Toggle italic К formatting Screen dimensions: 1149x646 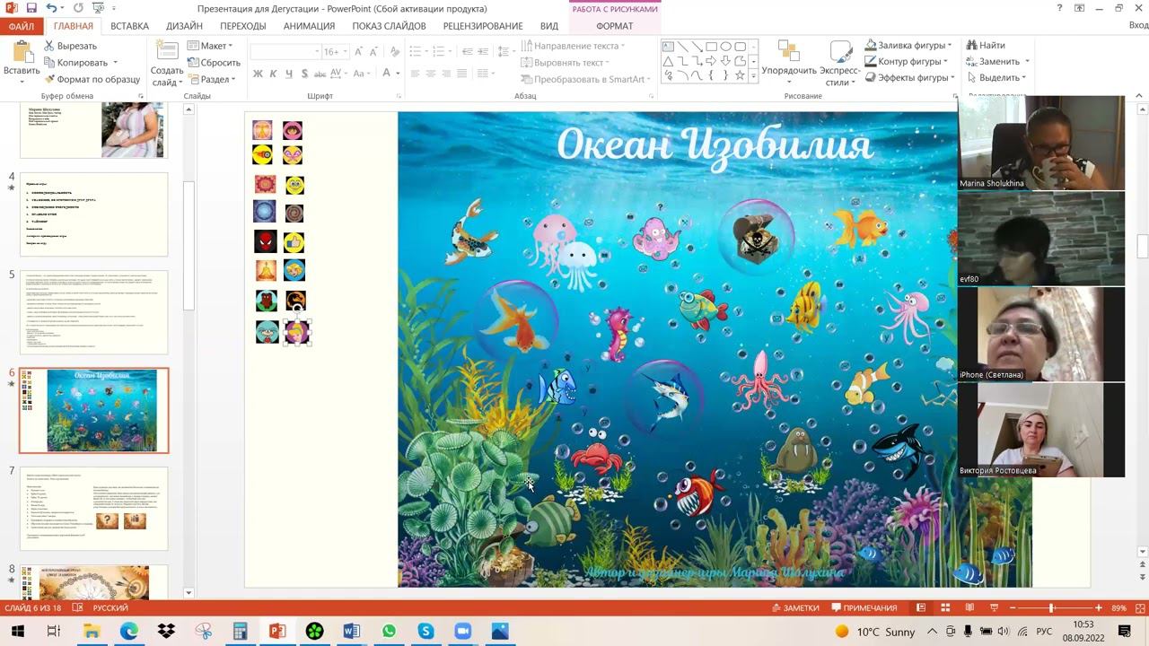coord(273,74)
